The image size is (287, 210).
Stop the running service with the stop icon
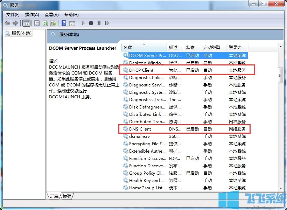click(91, 23)
